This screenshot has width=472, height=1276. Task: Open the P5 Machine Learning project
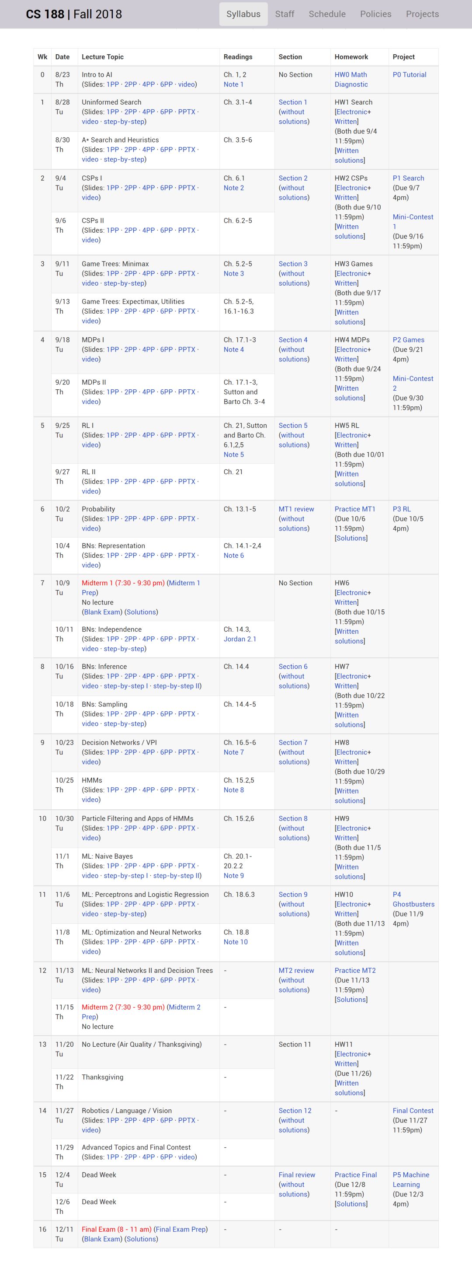click(411, 1179)
